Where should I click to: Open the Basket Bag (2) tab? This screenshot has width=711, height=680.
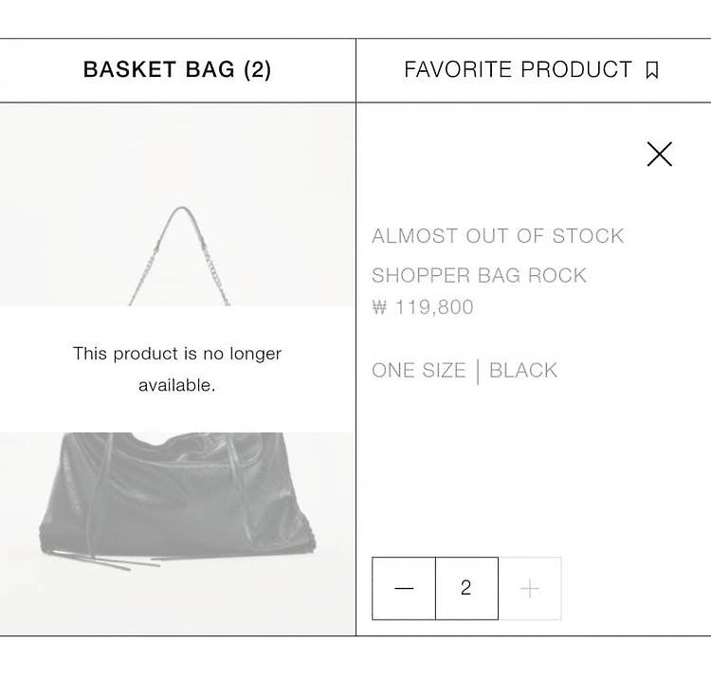point(177,70)
